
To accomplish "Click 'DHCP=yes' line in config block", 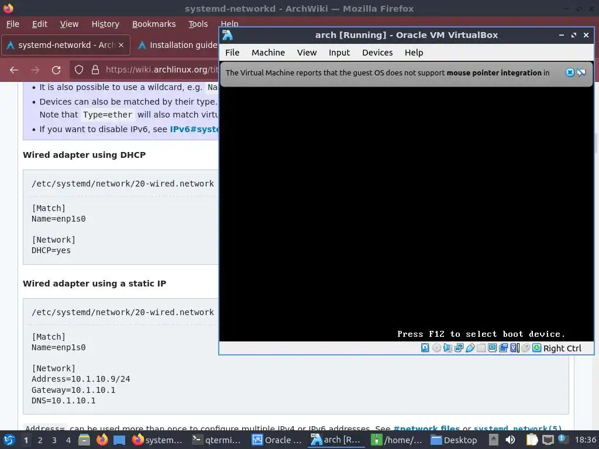I will coord(51,251).
